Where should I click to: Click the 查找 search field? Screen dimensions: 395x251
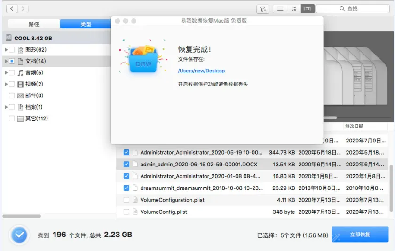coord(352,9)
